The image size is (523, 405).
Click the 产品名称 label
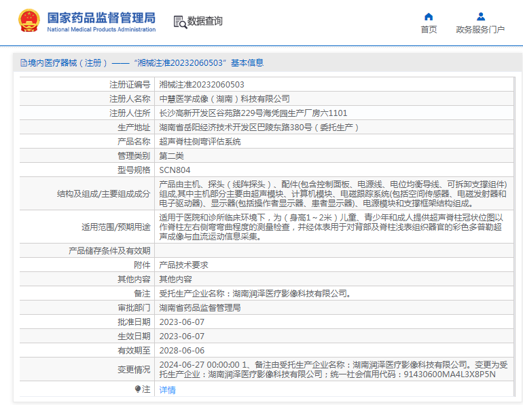[134, 142]
